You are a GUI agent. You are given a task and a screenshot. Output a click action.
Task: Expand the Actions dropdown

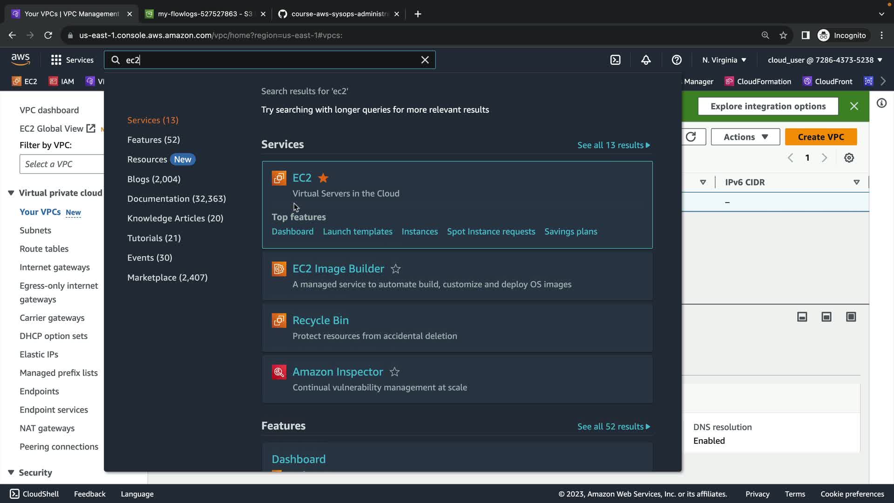click(x=745, y=137)
